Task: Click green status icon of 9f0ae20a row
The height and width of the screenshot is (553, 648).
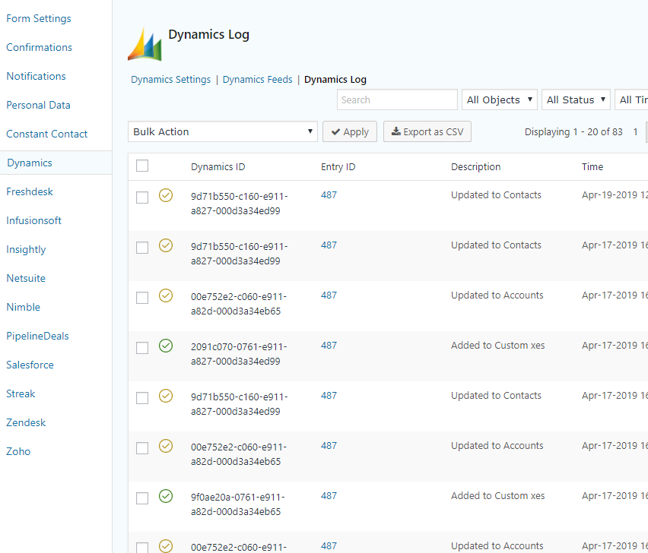Action: coord(166,495)
